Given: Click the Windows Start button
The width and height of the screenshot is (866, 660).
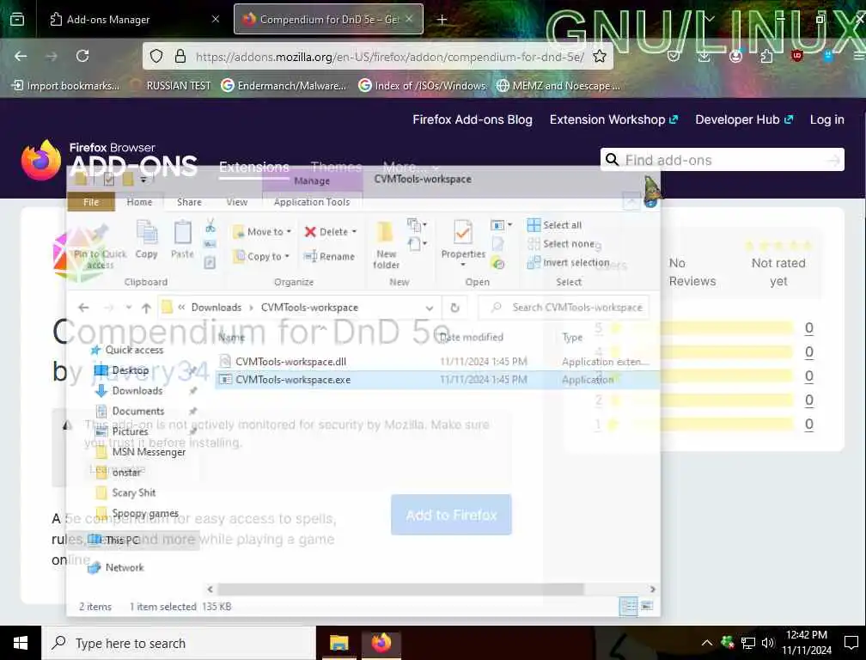Looking at the screenshot, I should 21,643.
